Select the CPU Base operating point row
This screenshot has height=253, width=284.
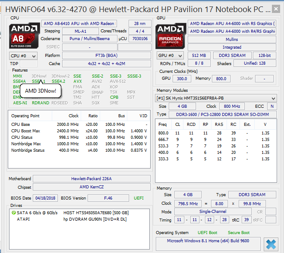pyautogui.click(x=79, y=125)
